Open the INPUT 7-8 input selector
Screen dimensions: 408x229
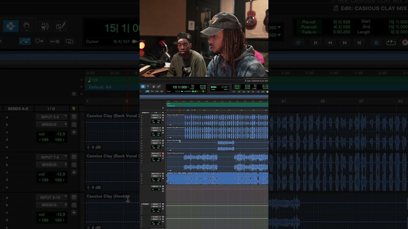[156, 128]
